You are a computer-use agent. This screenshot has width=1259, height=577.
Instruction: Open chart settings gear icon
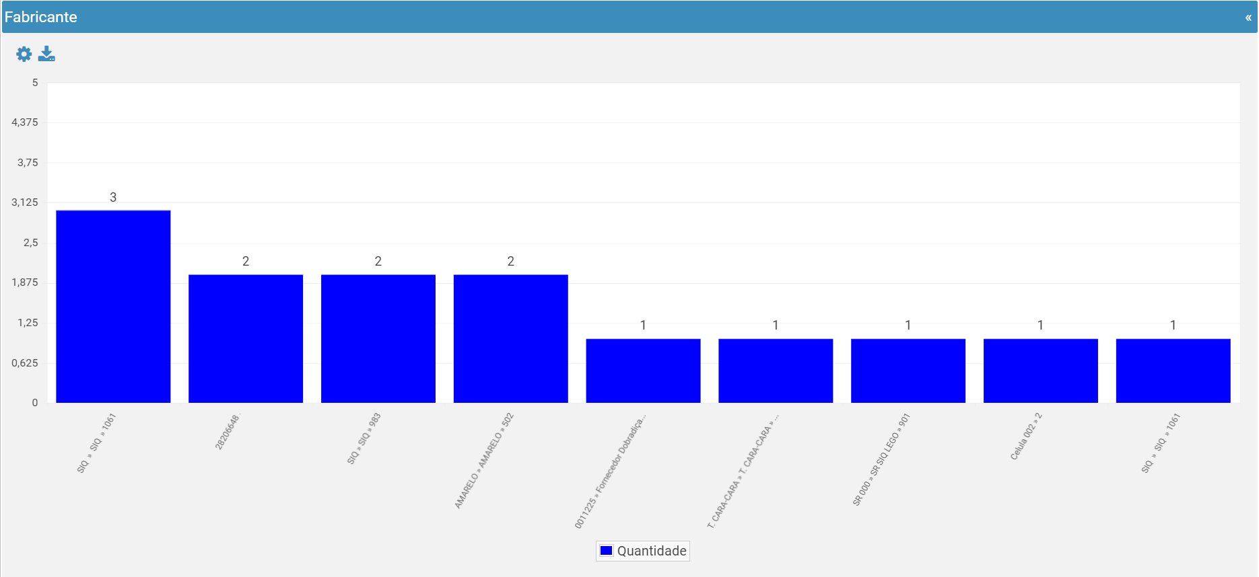[x=24, y=54]
